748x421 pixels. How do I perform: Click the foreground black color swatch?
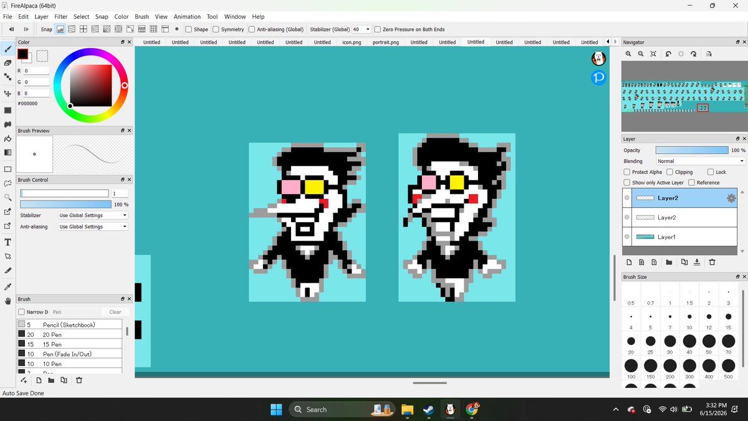22,54
